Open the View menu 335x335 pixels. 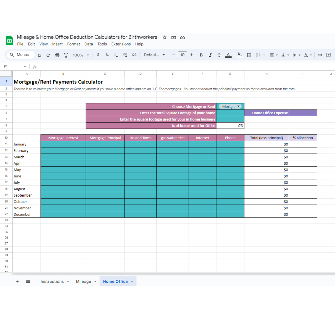point(43,44)
